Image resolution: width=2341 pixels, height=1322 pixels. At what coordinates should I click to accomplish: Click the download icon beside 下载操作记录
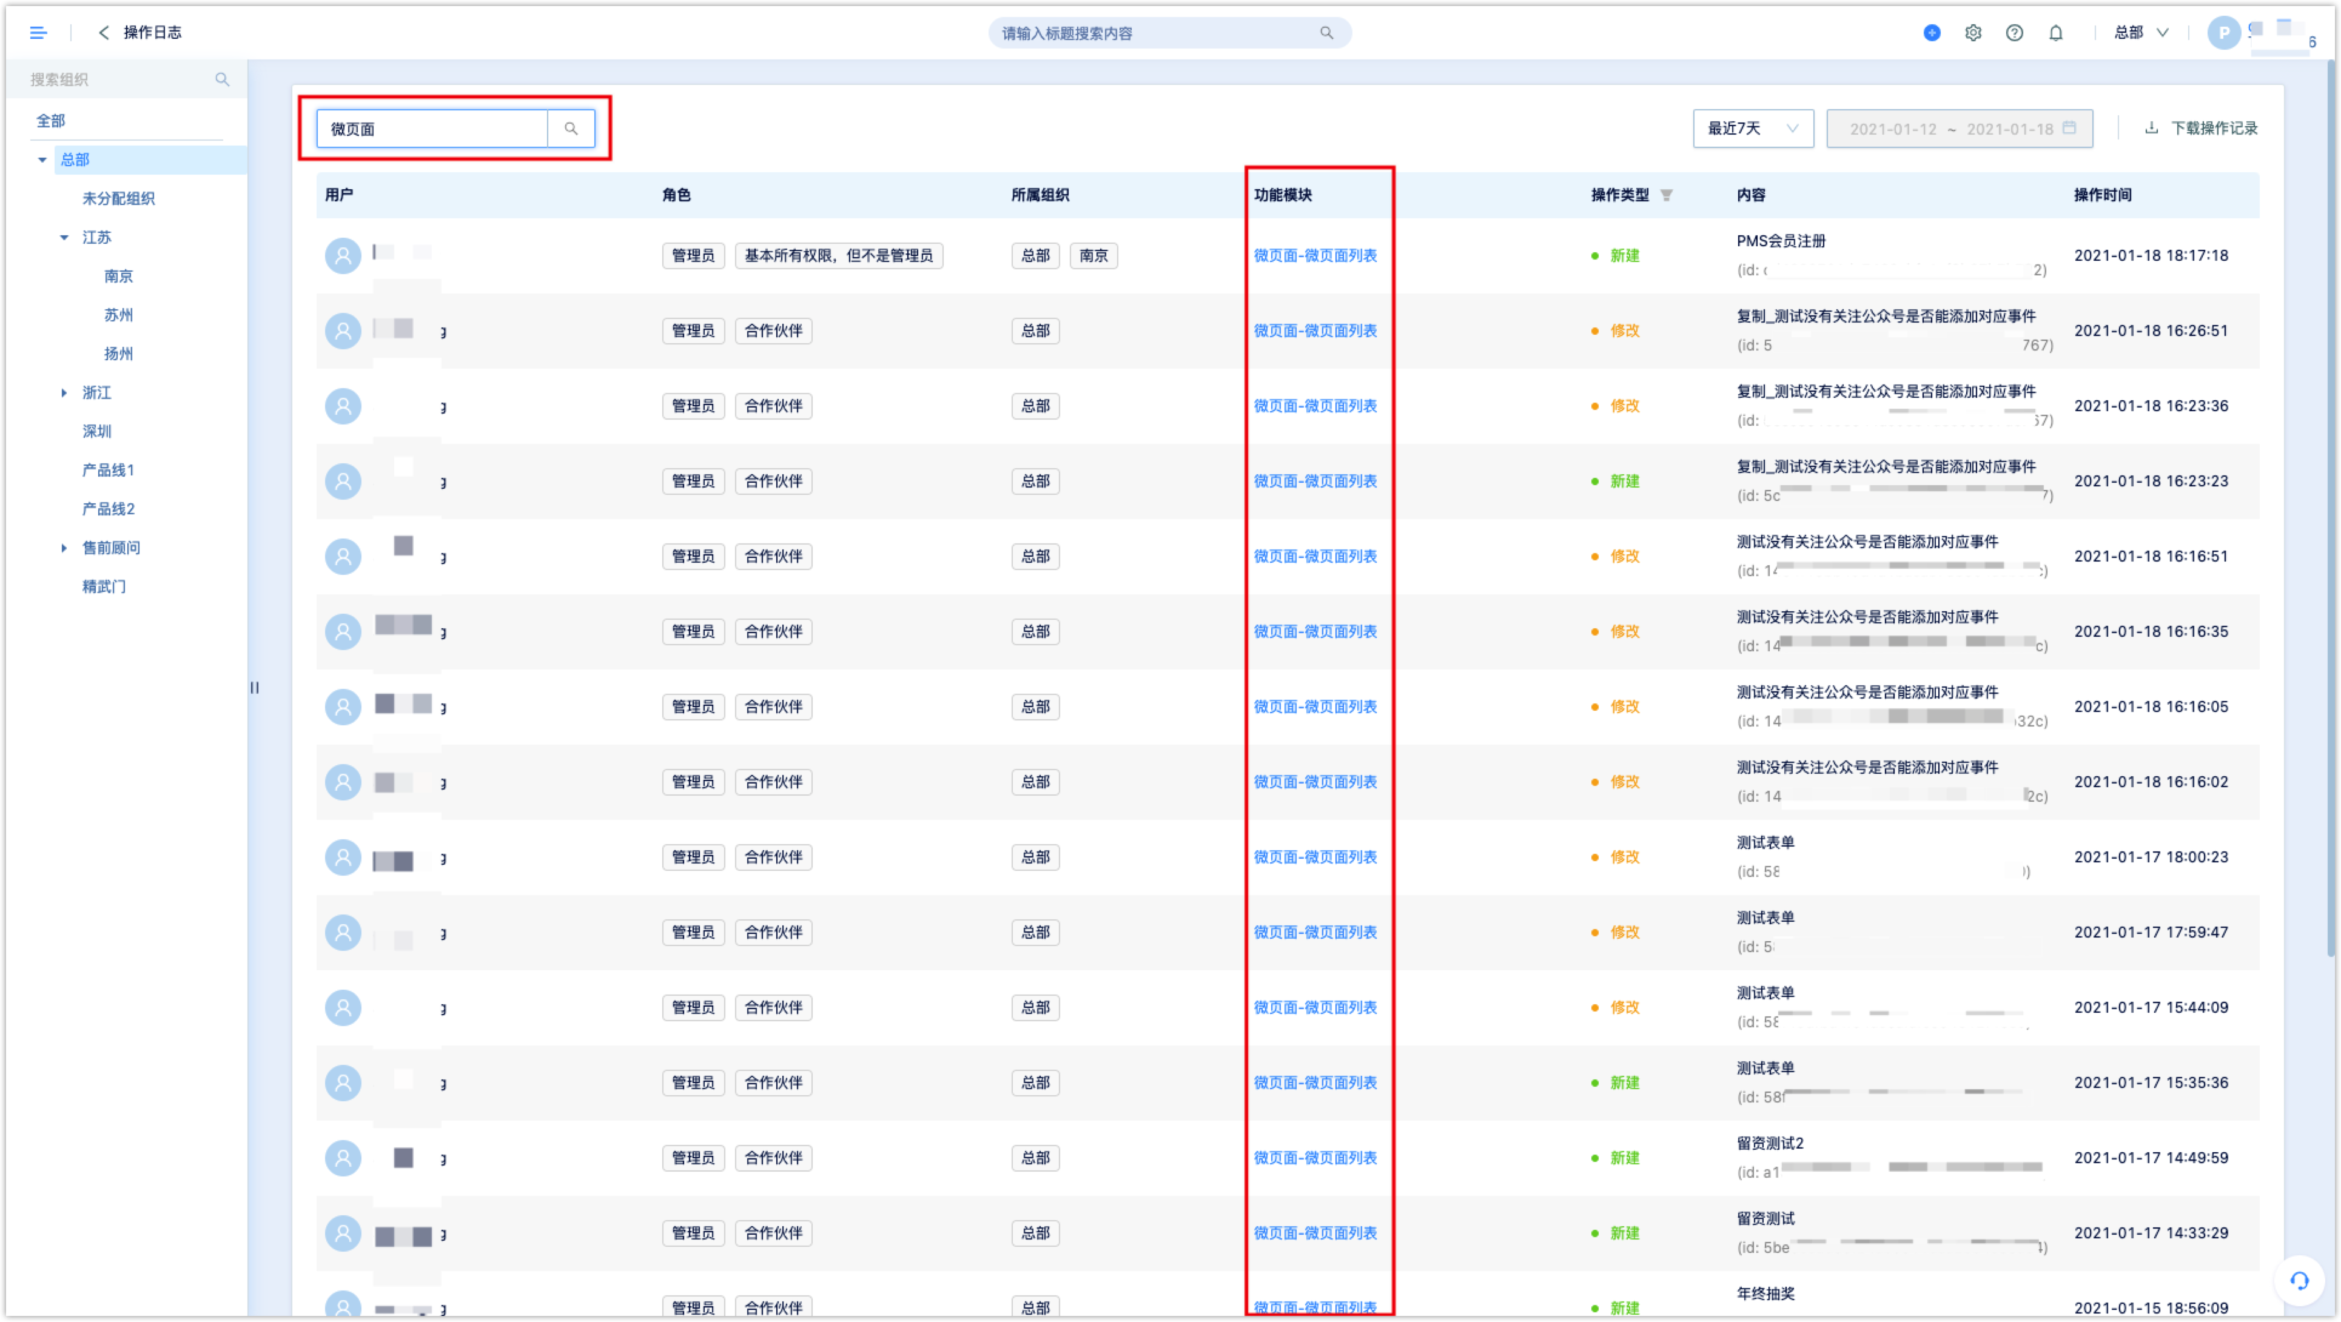coord(2150,127)
